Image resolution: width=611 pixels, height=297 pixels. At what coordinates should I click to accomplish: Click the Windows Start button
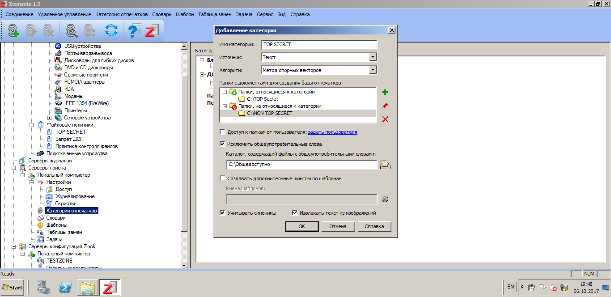[13, 287]
